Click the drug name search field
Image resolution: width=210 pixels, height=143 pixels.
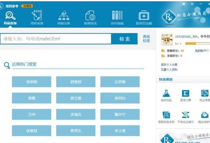56,39
